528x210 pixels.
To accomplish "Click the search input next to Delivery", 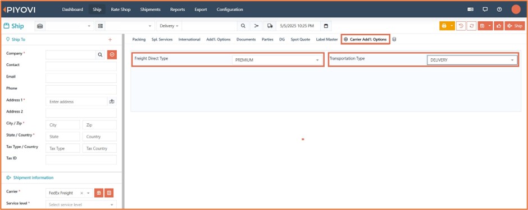I will click(x=210, y=26).
